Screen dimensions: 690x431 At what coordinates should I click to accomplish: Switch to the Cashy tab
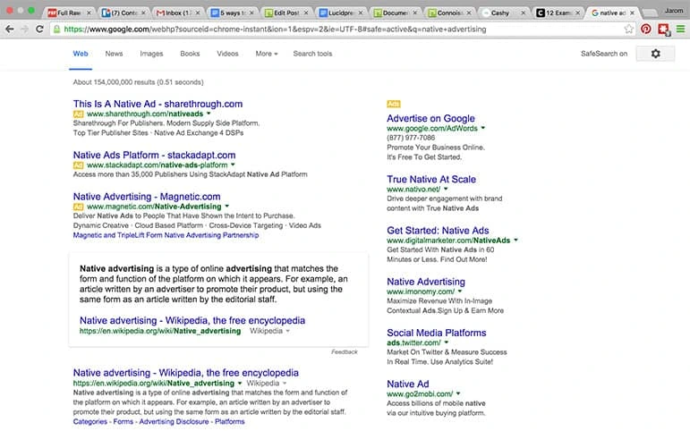click(x=500, y=13)
